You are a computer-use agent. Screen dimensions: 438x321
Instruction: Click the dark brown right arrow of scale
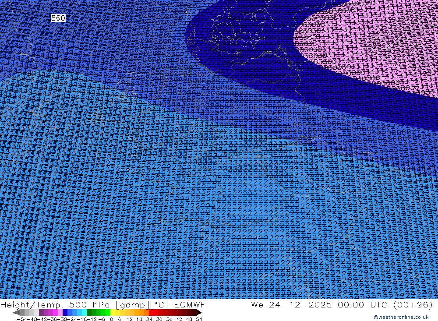[x=199, y=312]
